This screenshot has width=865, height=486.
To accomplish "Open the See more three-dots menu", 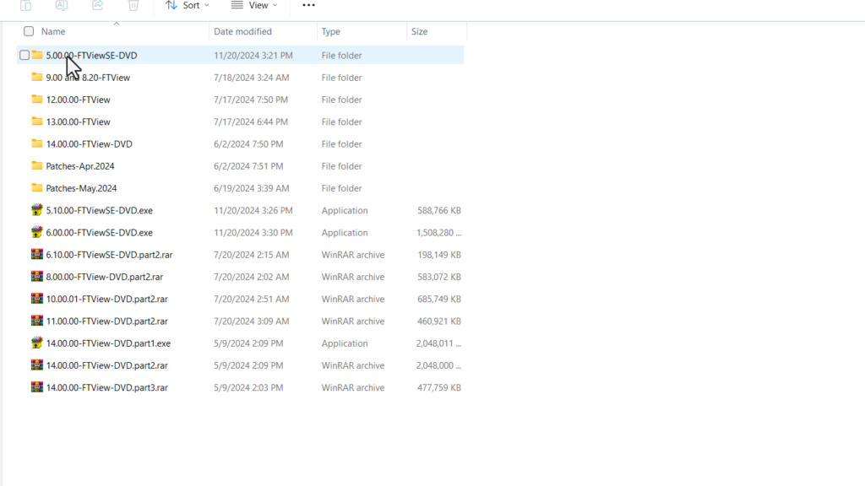I will (308, 5).
